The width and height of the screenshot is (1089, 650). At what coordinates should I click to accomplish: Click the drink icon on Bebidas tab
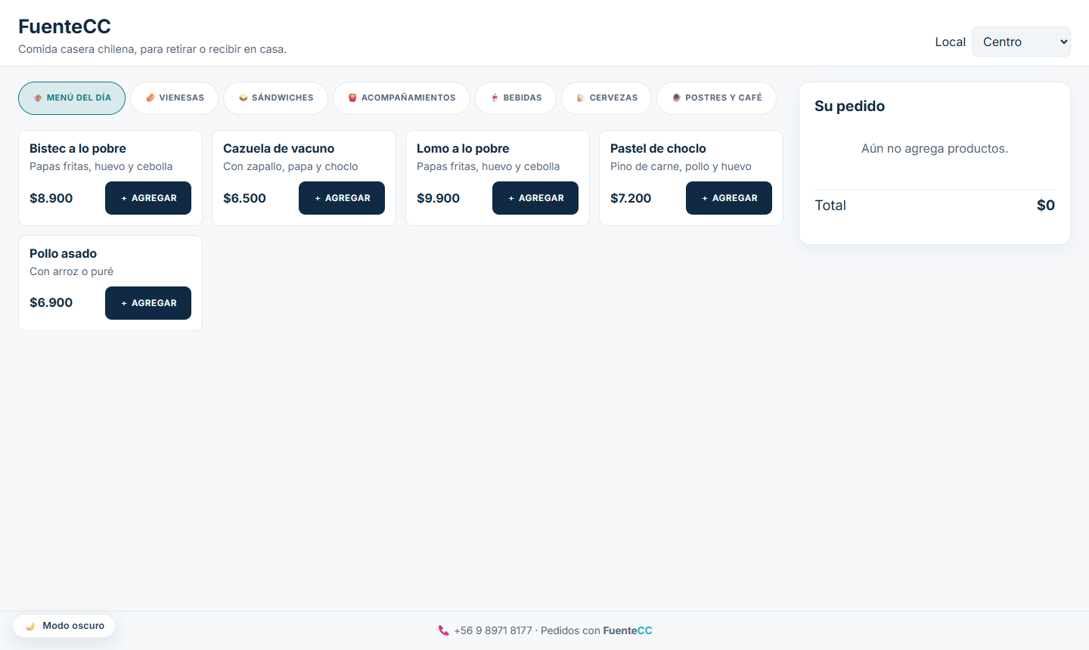tap(495, 98)
